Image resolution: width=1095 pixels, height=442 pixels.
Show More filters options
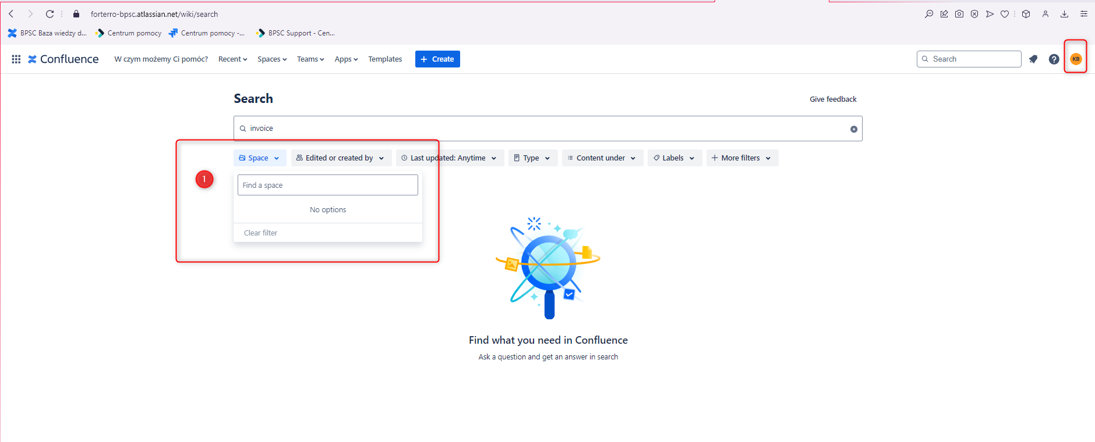click(743, 158)
